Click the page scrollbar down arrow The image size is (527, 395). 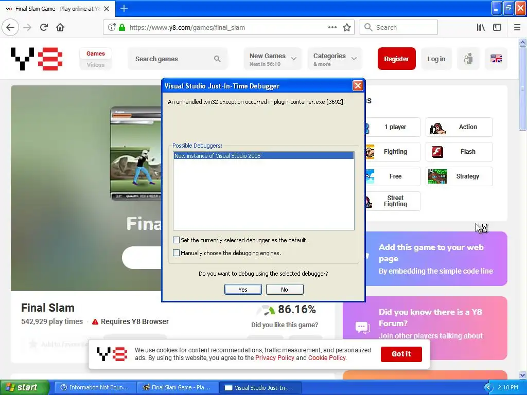pos(522,375)
